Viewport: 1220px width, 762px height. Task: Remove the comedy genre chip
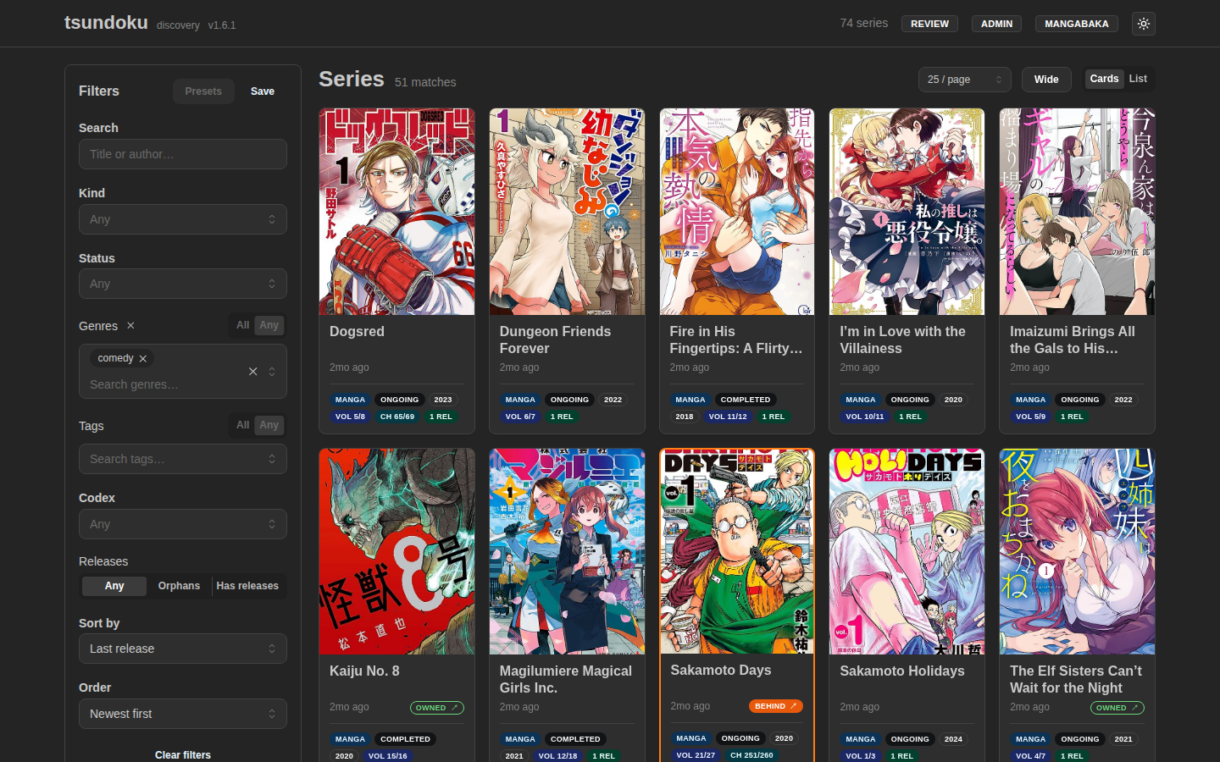pyautogui.click(x=143, y=359)
